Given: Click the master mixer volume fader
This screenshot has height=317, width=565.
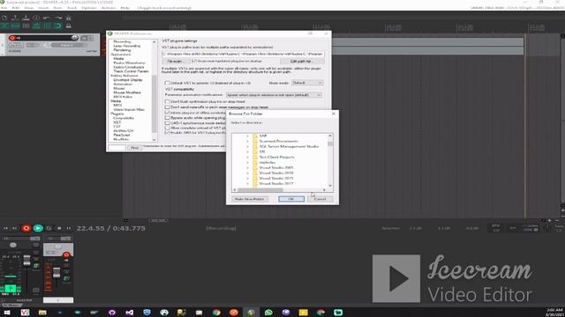Looking at the screenshot, I should tap(26, 261).
